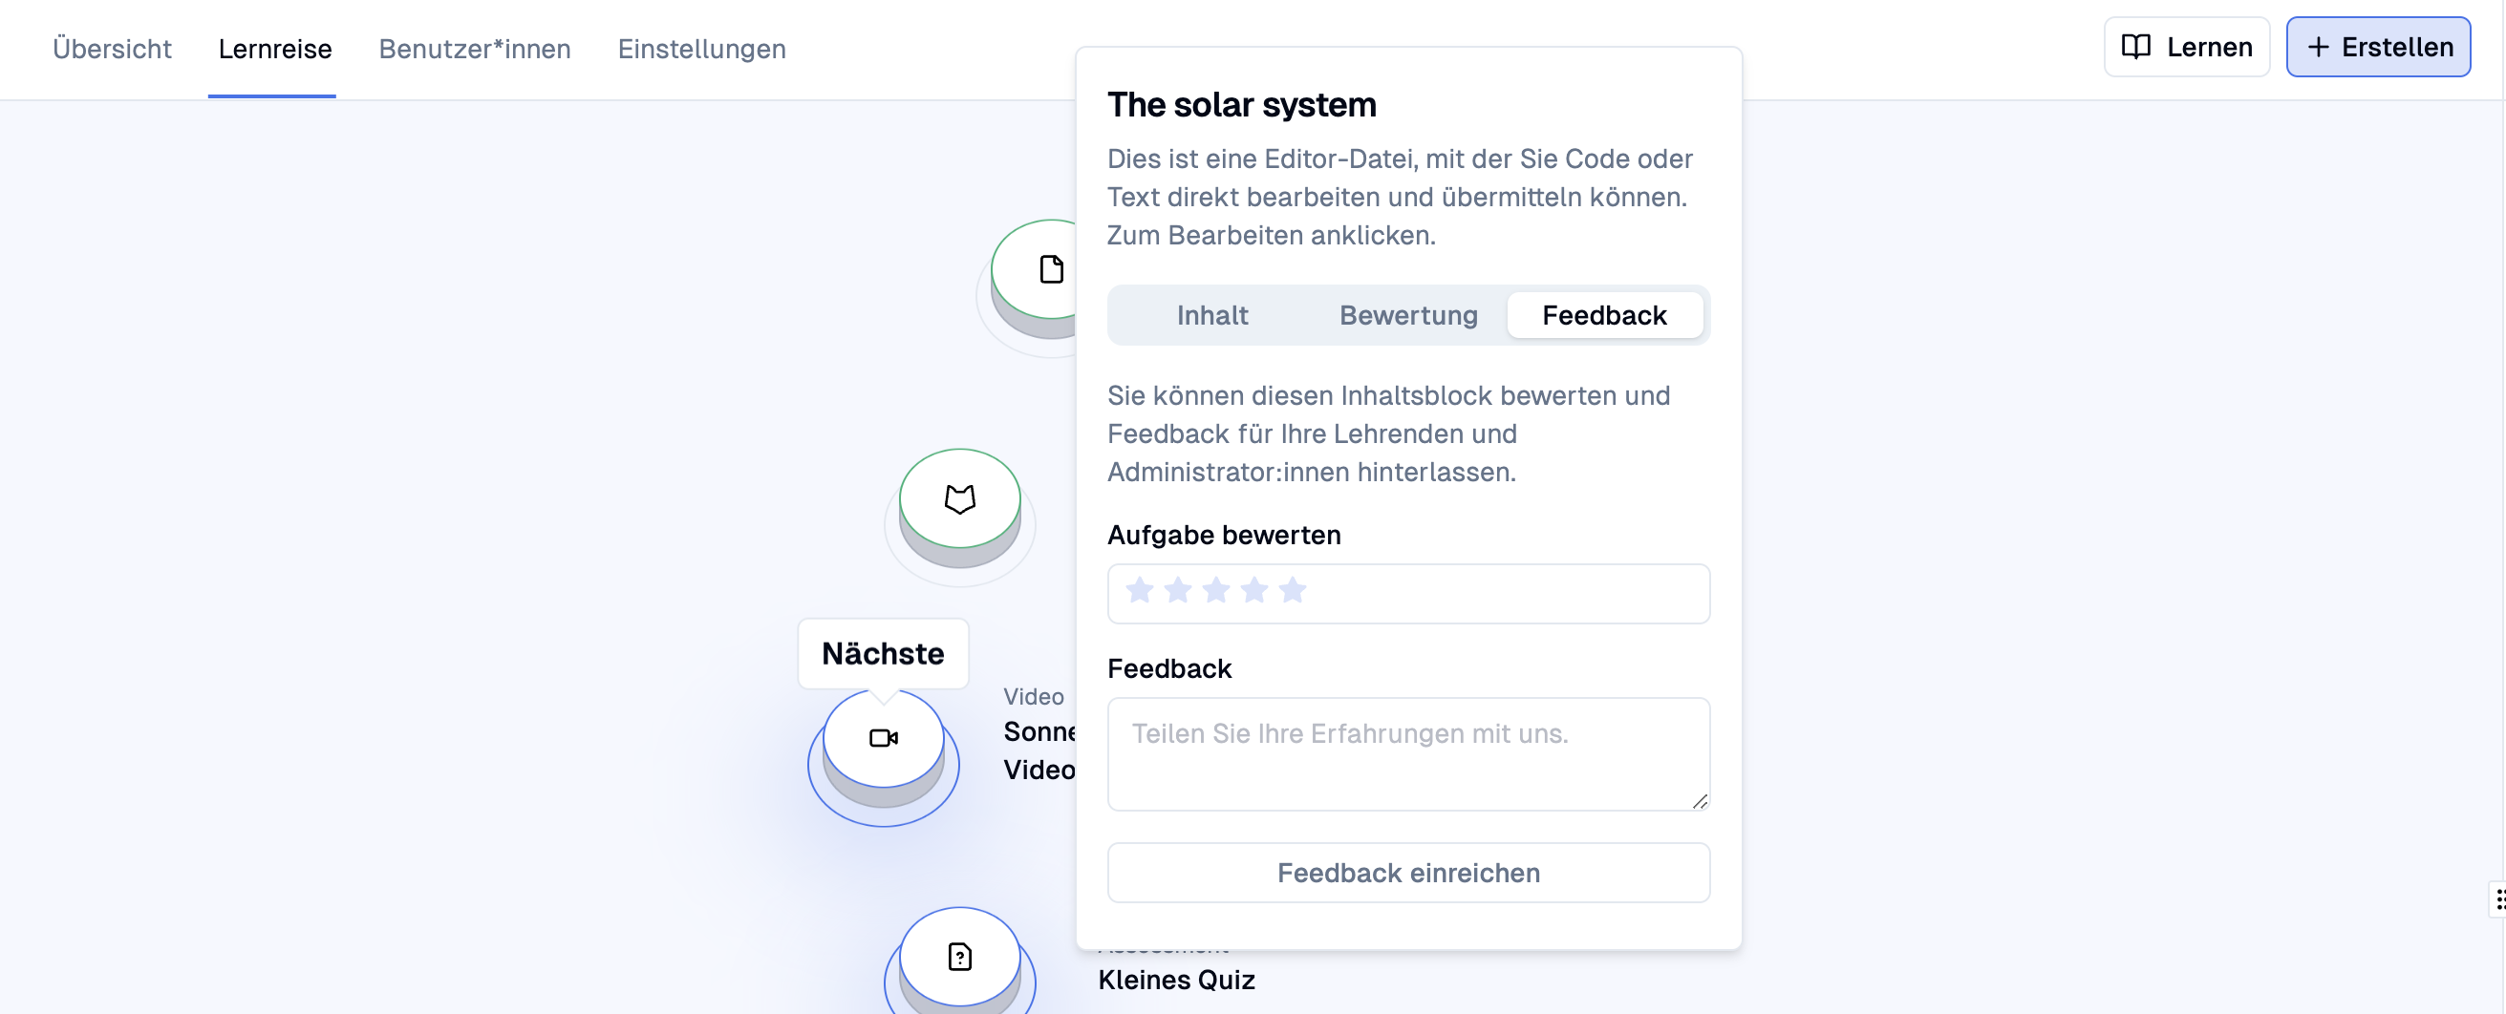Viewport: 2506px width, 1014px height.
Task: Click the Lernen button
Action: pos(2186,47)
